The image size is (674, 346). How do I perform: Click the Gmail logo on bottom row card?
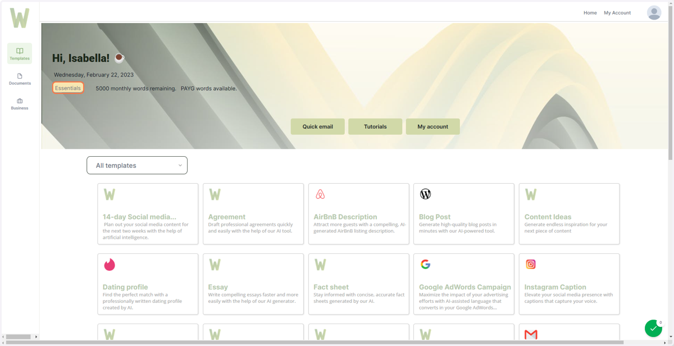[531, 335]
